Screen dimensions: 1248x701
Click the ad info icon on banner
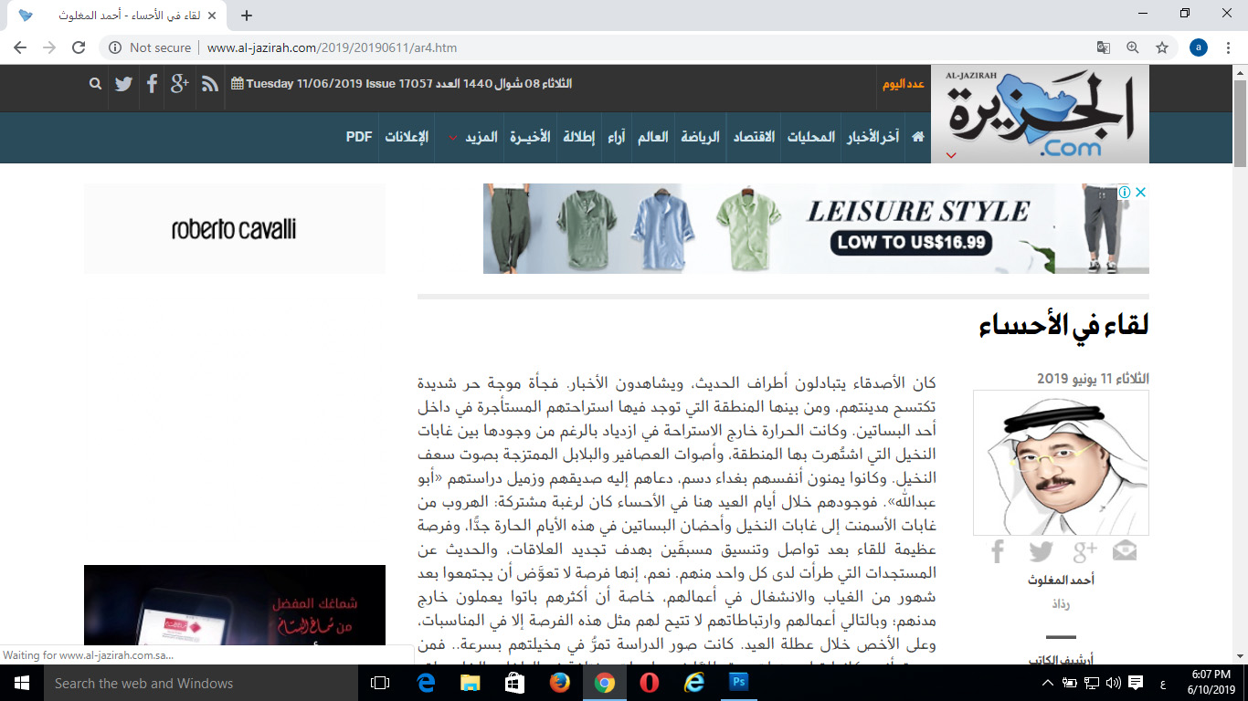(1125, 192)
